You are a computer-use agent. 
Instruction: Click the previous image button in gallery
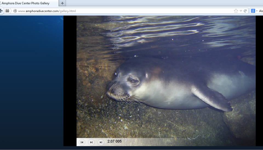pyautogui.click(x=82, y=142)
